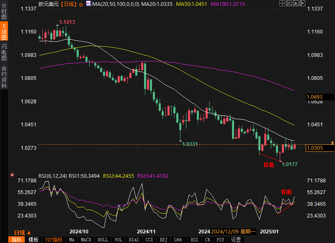Switch indicator to MACD
Screen dimensions: 335x243
pyautogui.click(x=86, y=240)
